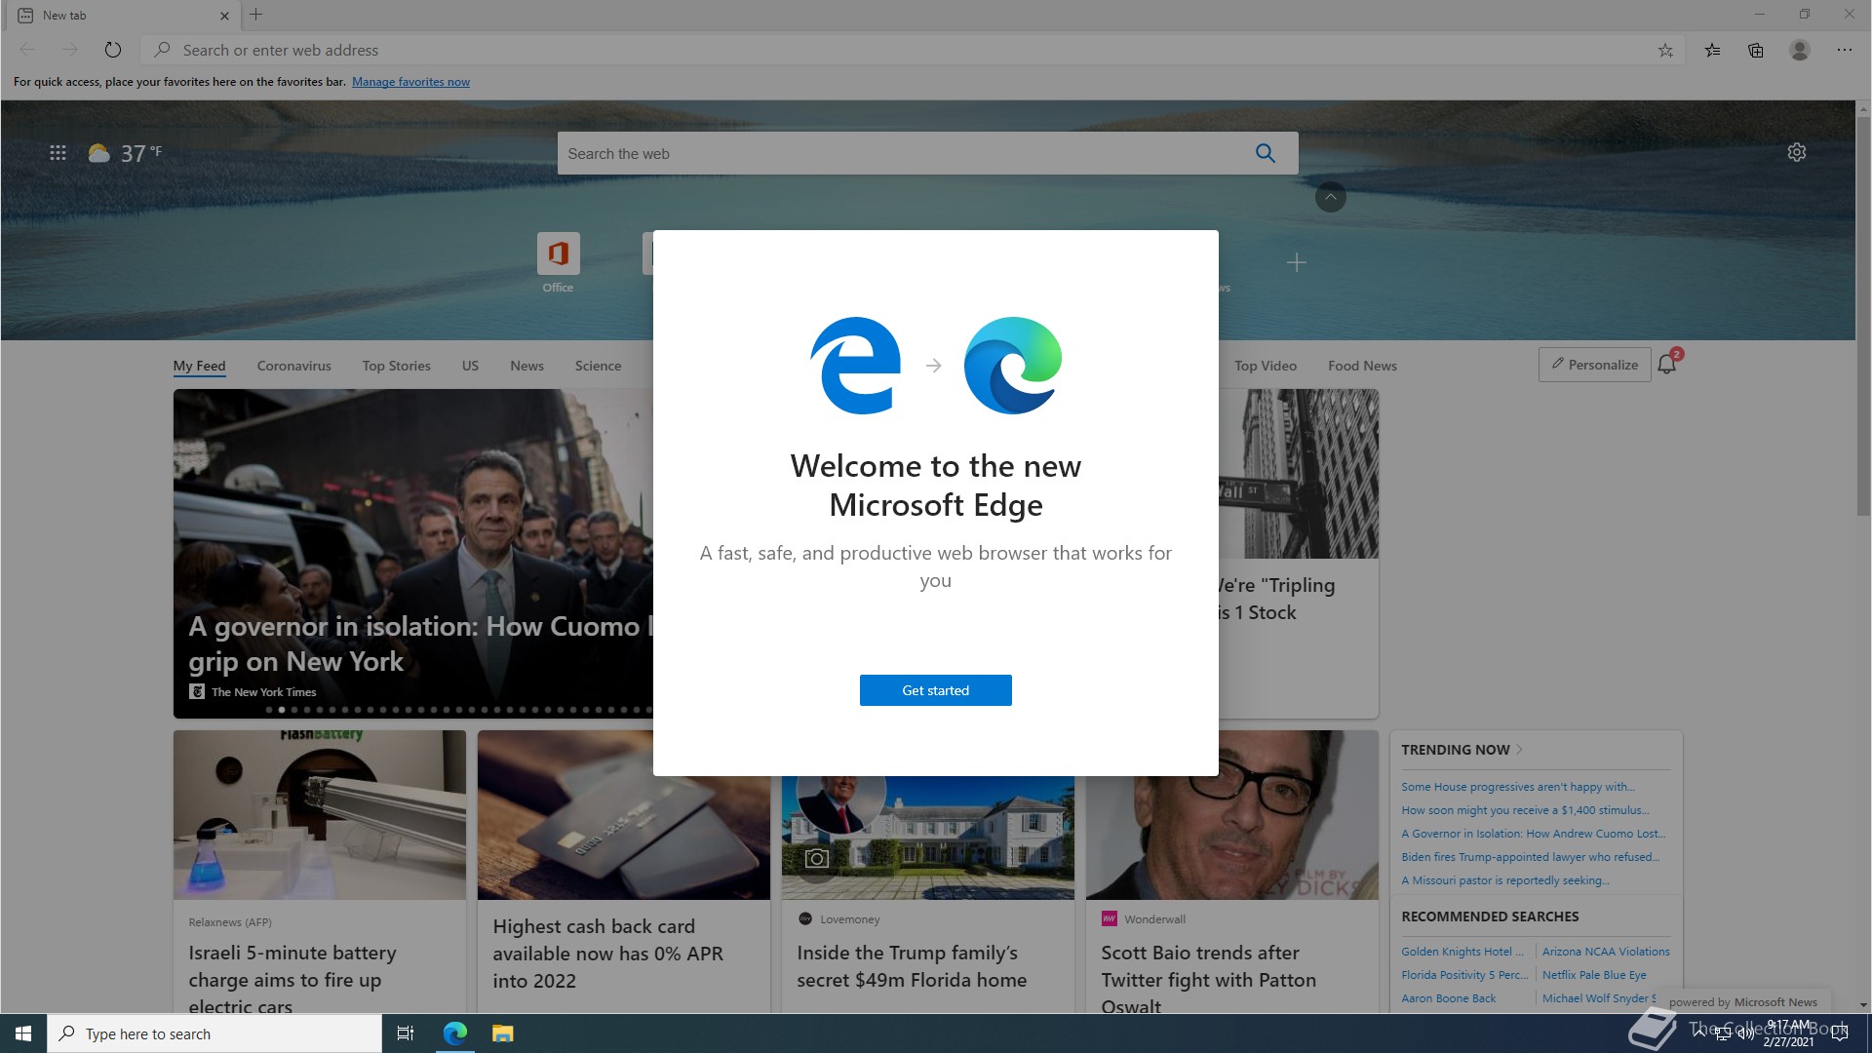Open the Wall Street Tripling stock card

point(1299,553)
